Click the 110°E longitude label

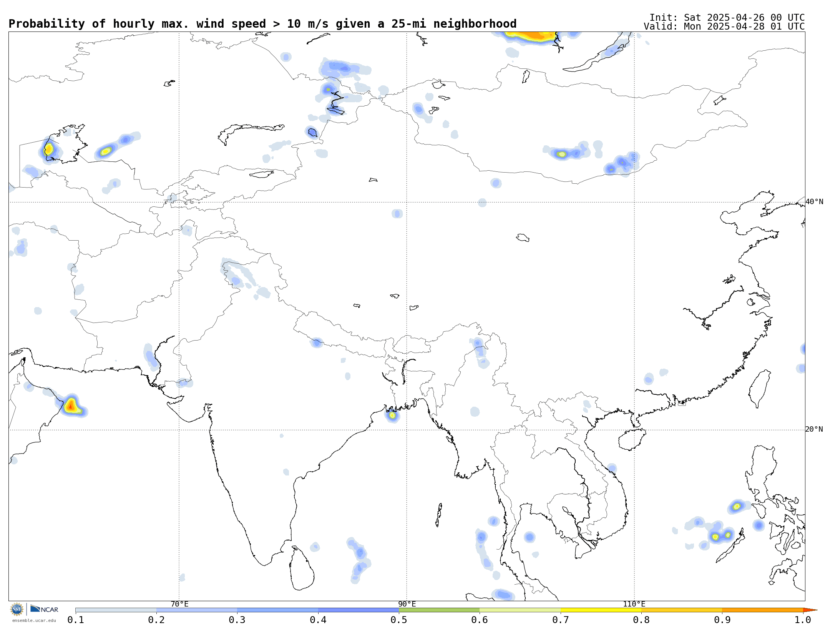(x=634, y=604)
